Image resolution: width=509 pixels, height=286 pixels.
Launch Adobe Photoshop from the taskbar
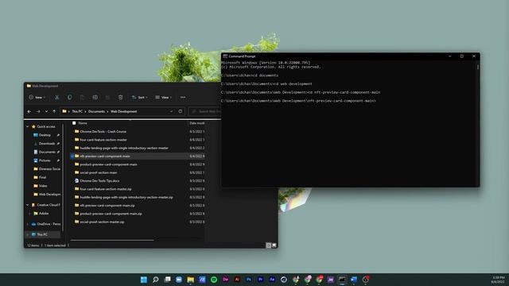(x=249, y=280)
